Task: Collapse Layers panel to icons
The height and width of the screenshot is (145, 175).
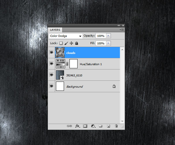Action: click(x=118, y=26)
